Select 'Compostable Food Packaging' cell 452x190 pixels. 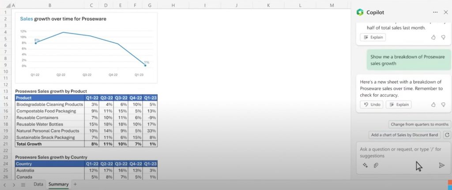pyautogui.click(x=49, y=111)
